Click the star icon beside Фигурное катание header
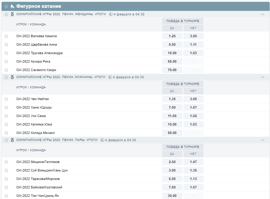The height and width of the screenshot is (199, 270). tap(6, 6)
